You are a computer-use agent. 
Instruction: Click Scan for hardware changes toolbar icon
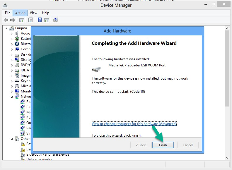56,20
